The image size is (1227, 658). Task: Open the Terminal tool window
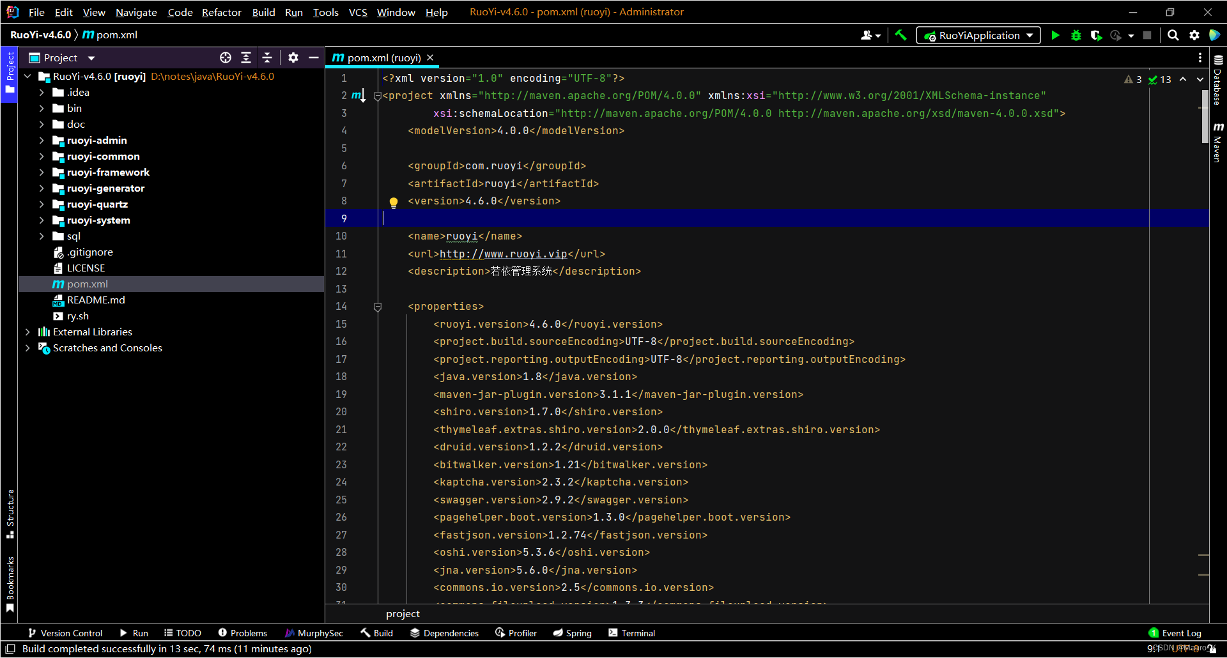[631, 633]
